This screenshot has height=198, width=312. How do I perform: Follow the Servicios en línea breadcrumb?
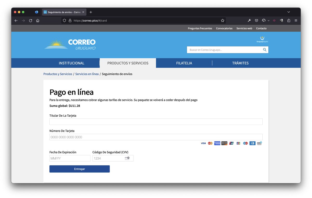(87, 74)
